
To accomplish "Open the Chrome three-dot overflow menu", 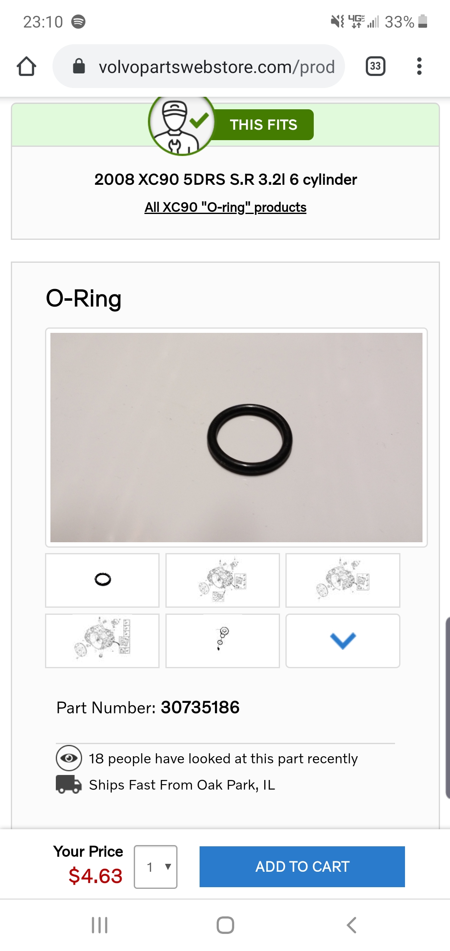I will click(x=419, y=66).
